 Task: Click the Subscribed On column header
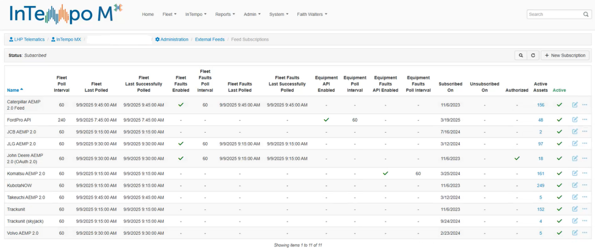coord(450,87)
